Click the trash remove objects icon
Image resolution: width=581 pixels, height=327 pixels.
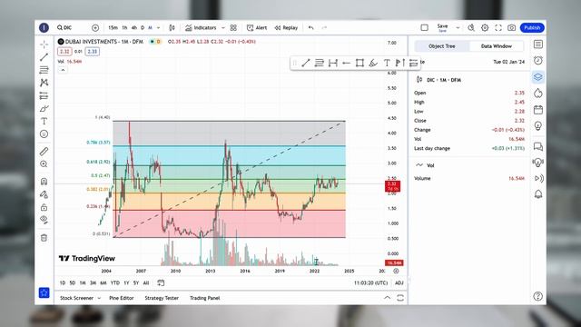pos(44,238)
